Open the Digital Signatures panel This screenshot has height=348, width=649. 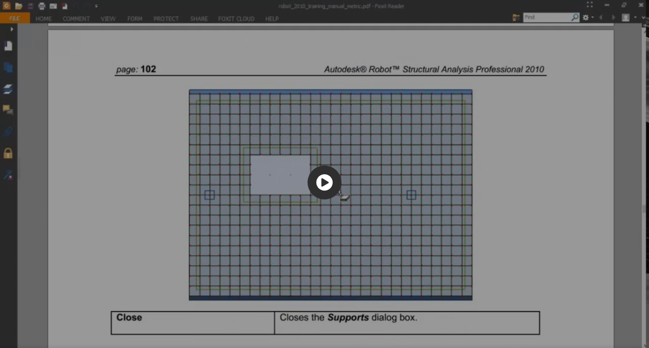8,175
